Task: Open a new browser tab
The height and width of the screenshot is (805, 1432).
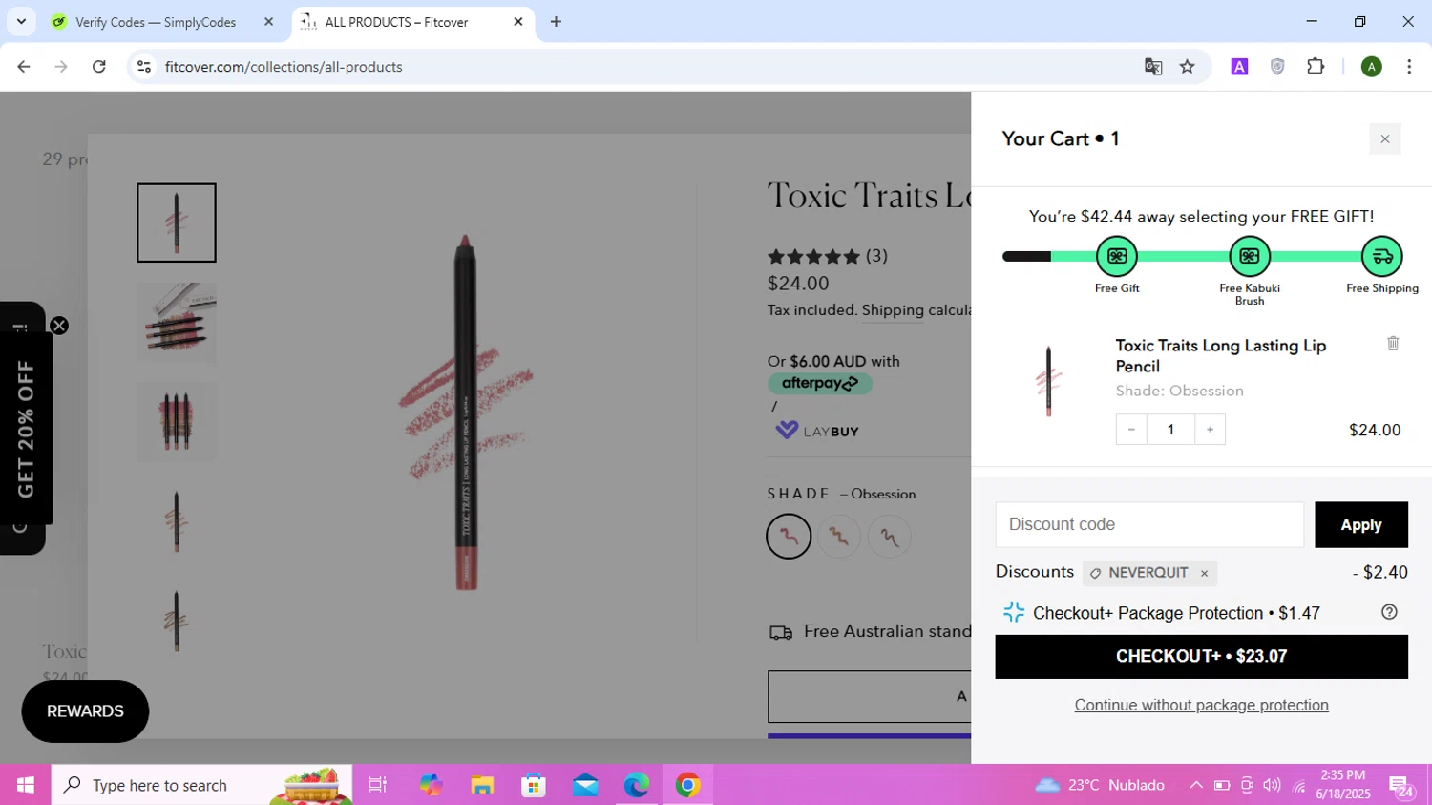Action: (556, 22)
